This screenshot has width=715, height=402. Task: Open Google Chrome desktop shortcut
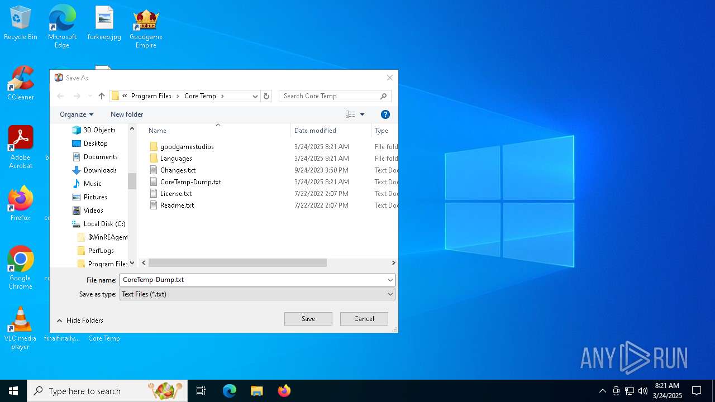(x=21, y=268)
